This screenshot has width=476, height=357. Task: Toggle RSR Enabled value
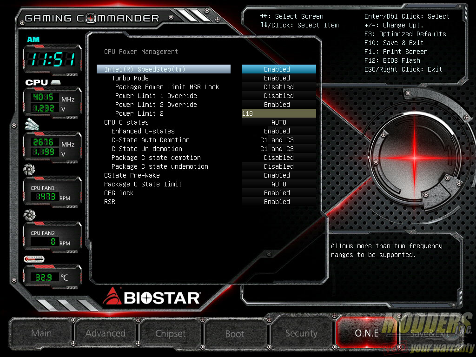click(279, 201)
